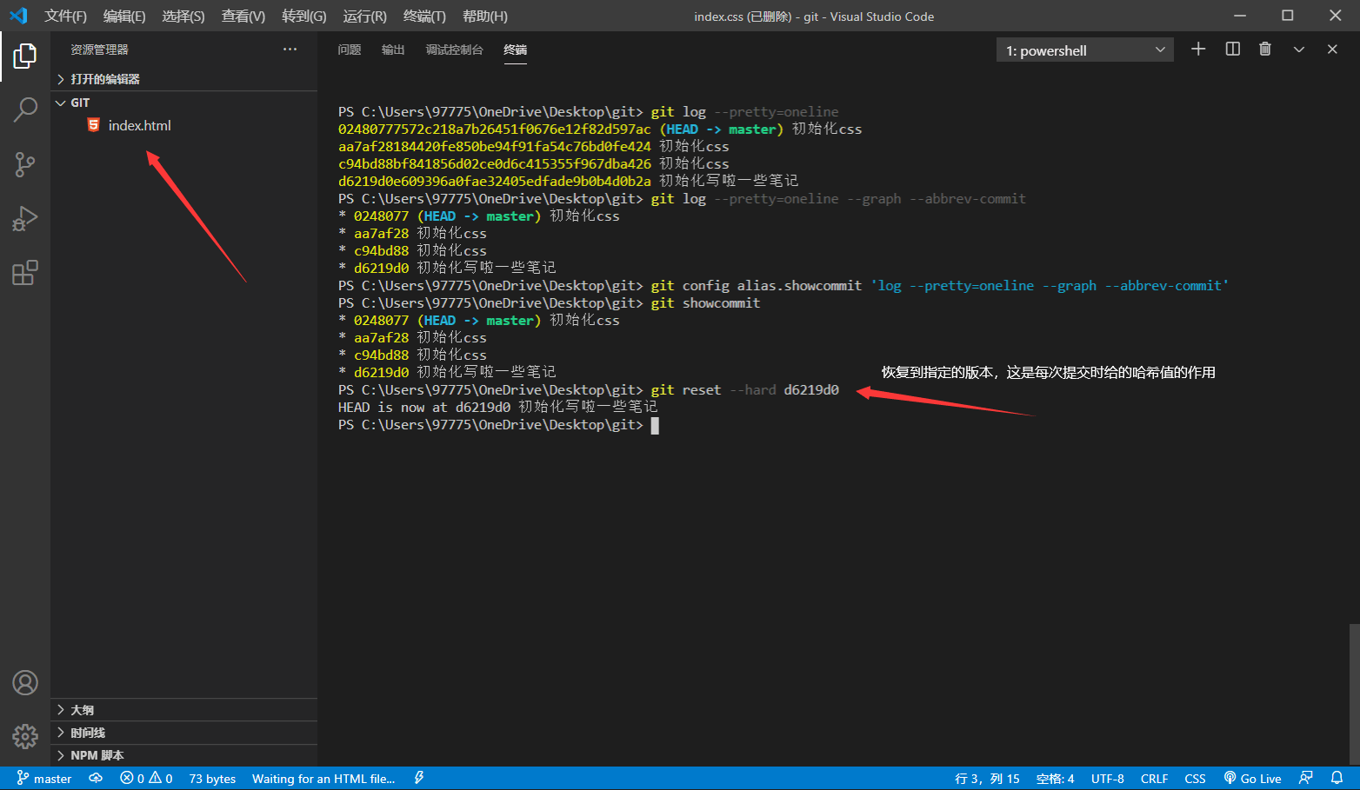Screen dimensions: 1360x790
Task: Start Go Live server
Action: point(1253,779)
